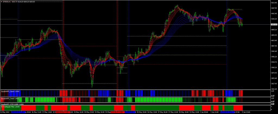Click the 4007.95 price scale value
Viewport: 278px width, 114px height.
coord(274,46)
